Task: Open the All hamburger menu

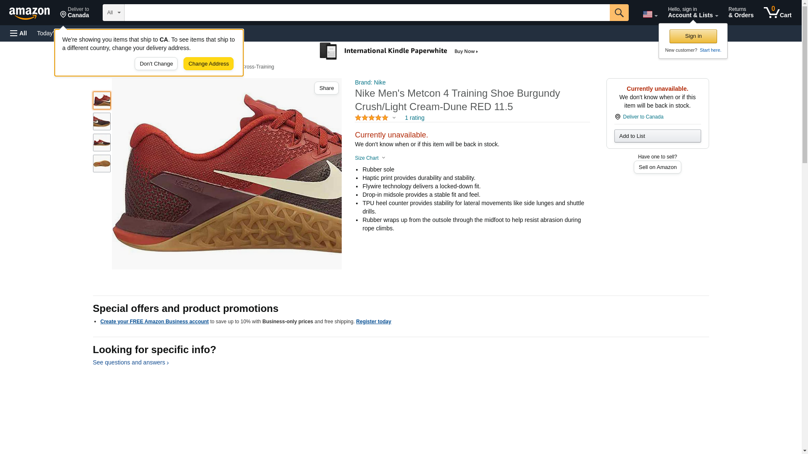Action: (19, 33)
